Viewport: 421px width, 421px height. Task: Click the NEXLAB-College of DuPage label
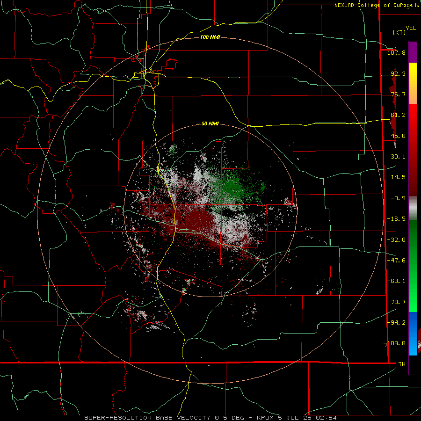coord(374,5)
